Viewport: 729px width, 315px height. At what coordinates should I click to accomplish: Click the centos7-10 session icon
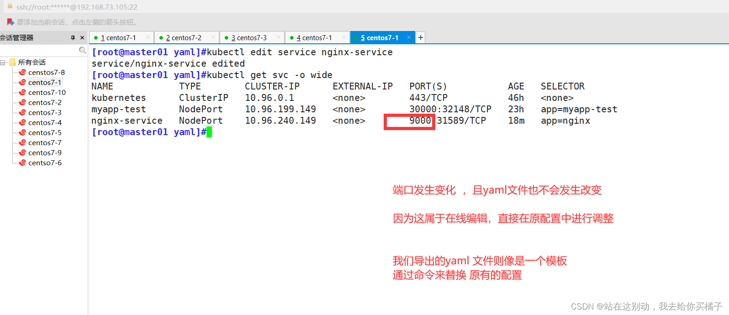coord(22,92)
